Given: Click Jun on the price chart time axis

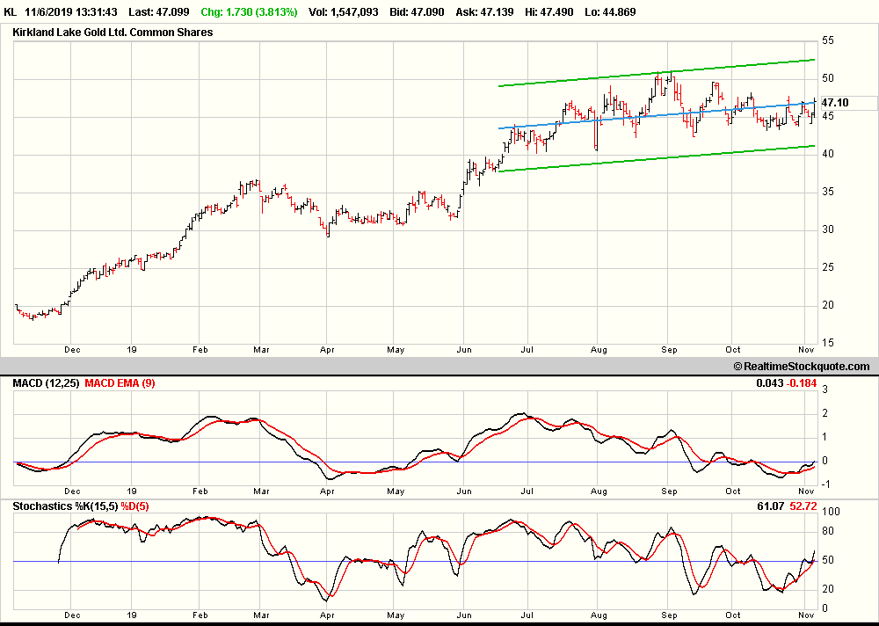Looking at the screenshot, I should (x=464, y=349).
